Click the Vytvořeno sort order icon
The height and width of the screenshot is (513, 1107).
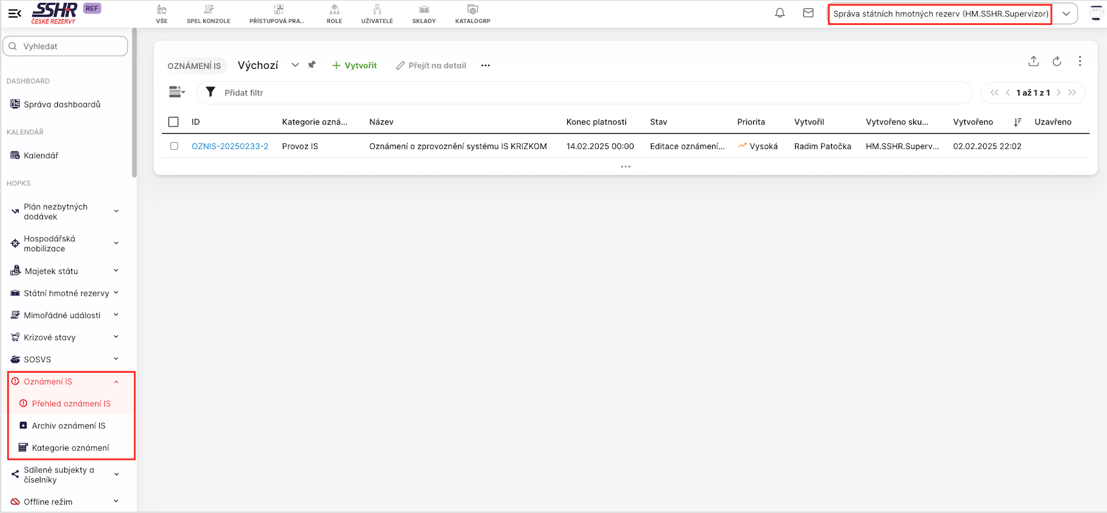(1017, 122)
